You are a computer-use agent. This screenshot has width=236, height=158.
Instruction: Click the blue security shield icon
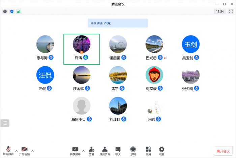coord(12,12)
